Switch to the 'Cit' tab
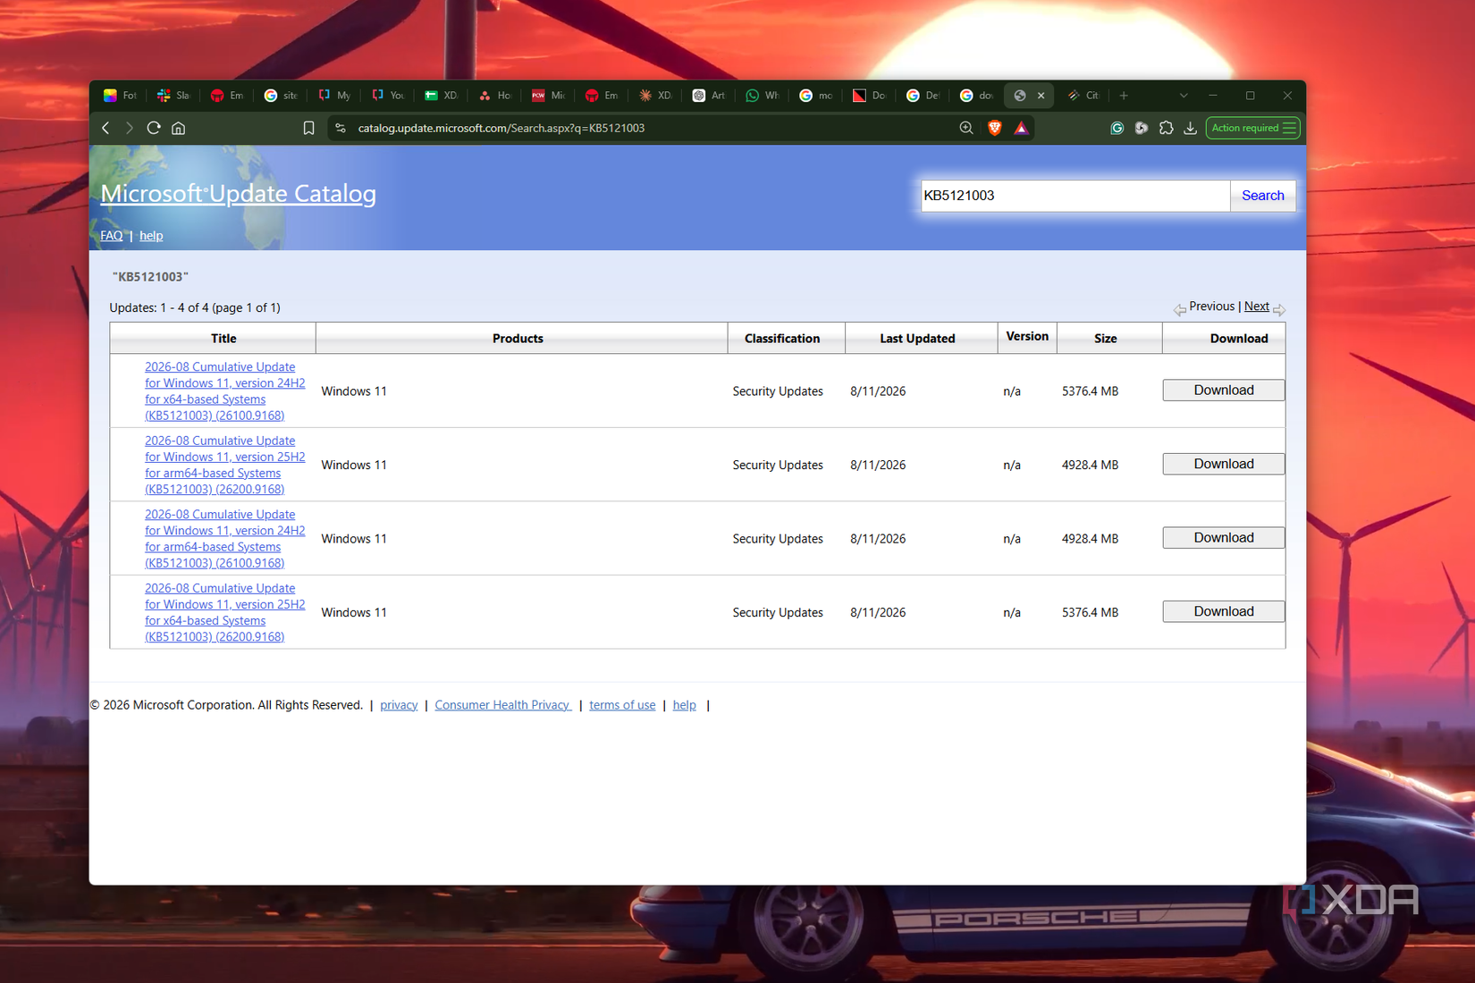Viewport: 1475px width, 983px height. pos(1083,96)
